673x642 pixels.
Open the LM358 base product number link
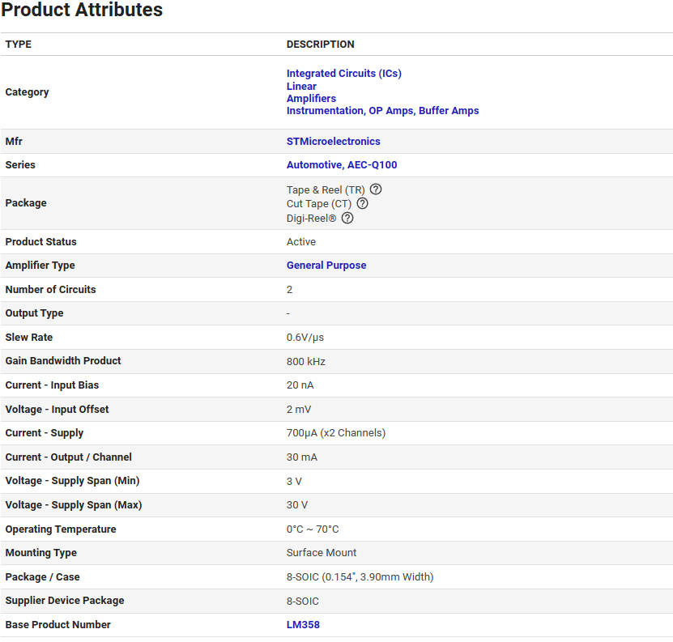tap(304, 625)
